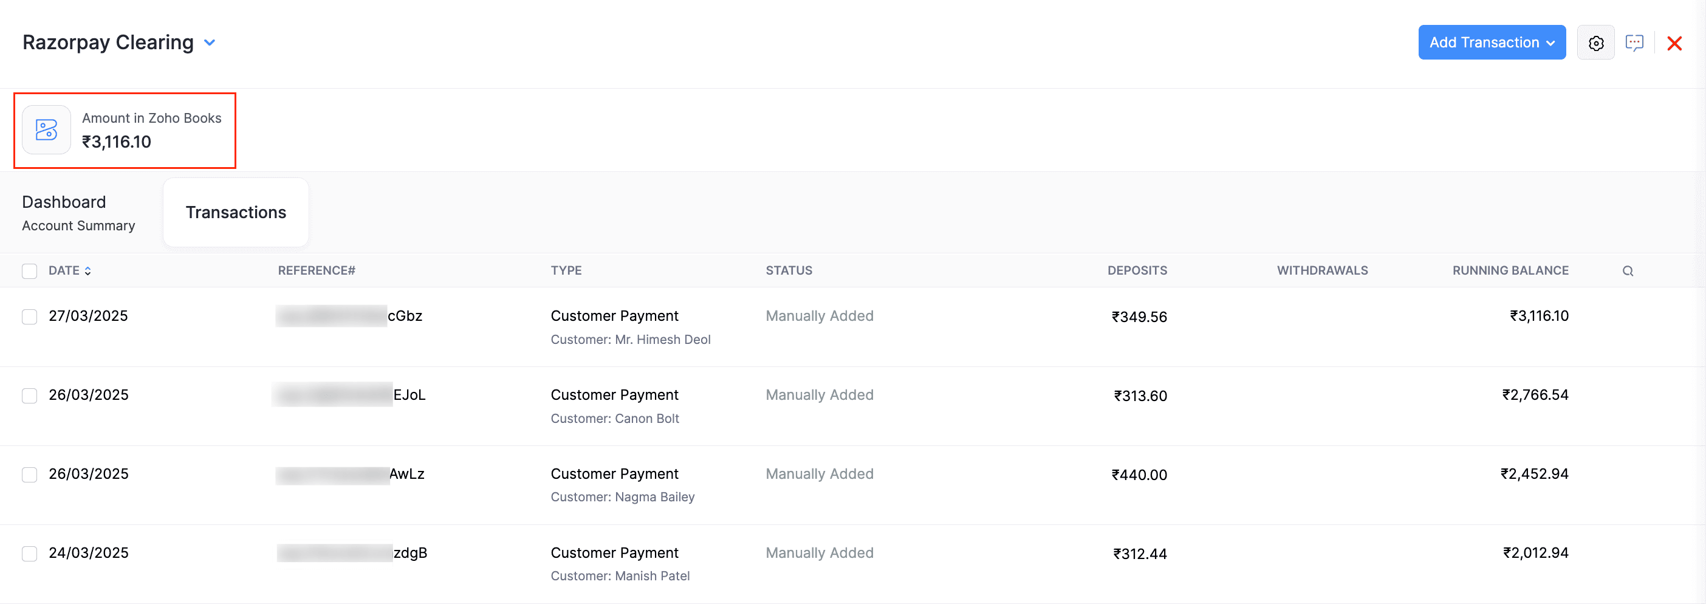1706x604 pixels.
Task: Select the Transactions tab
Action: [236, 212]
